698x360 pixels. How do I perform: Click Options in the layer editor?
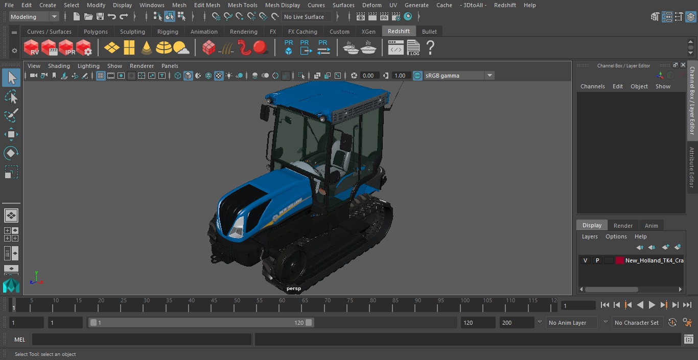click(616, 236)
